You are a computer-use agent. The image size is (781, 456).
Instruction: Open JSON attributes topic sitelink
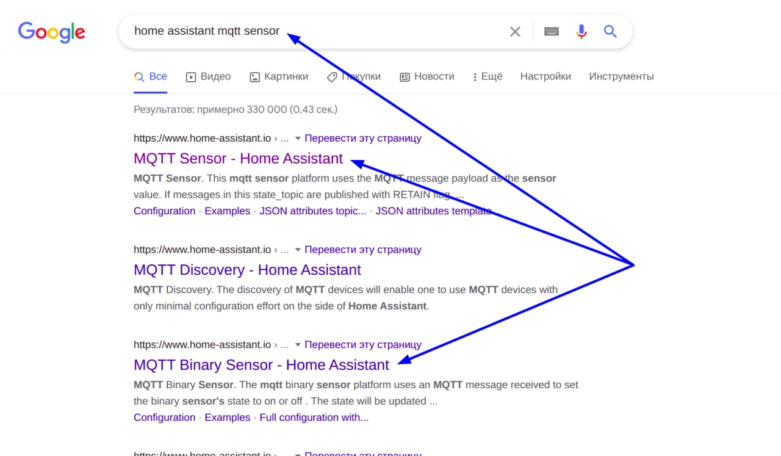tap(313, 211)
